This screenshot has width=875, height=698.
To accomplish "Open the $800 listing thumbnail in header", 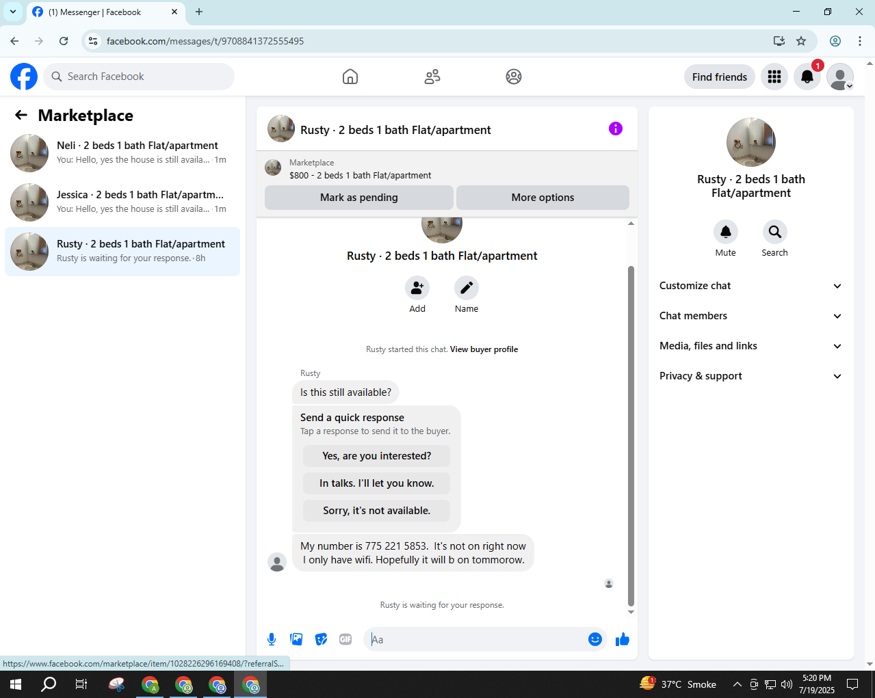I will point(273,167).
